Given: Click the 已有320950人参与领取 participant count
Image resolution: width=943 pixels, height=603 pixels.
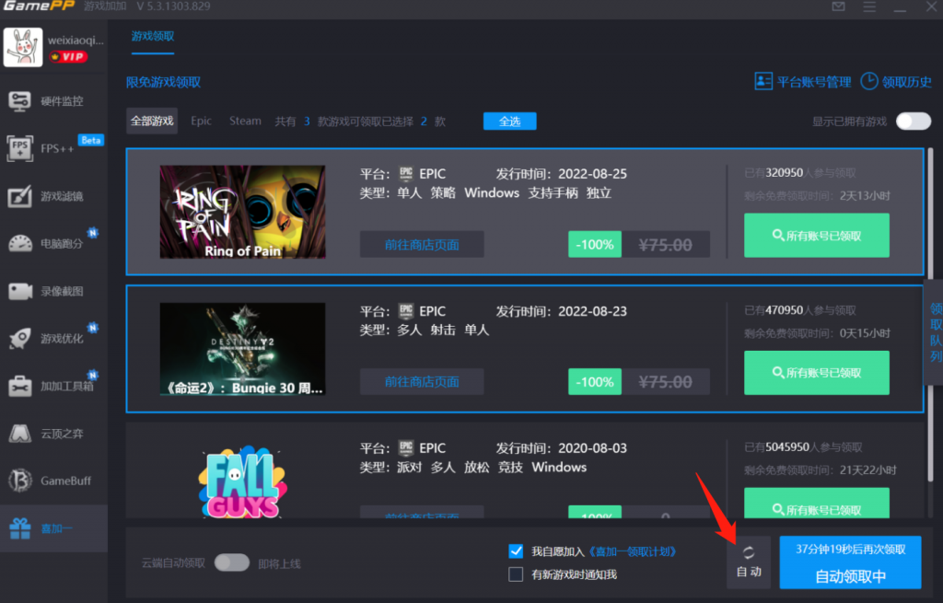Looking at the screenshot, I should (800, 173).
